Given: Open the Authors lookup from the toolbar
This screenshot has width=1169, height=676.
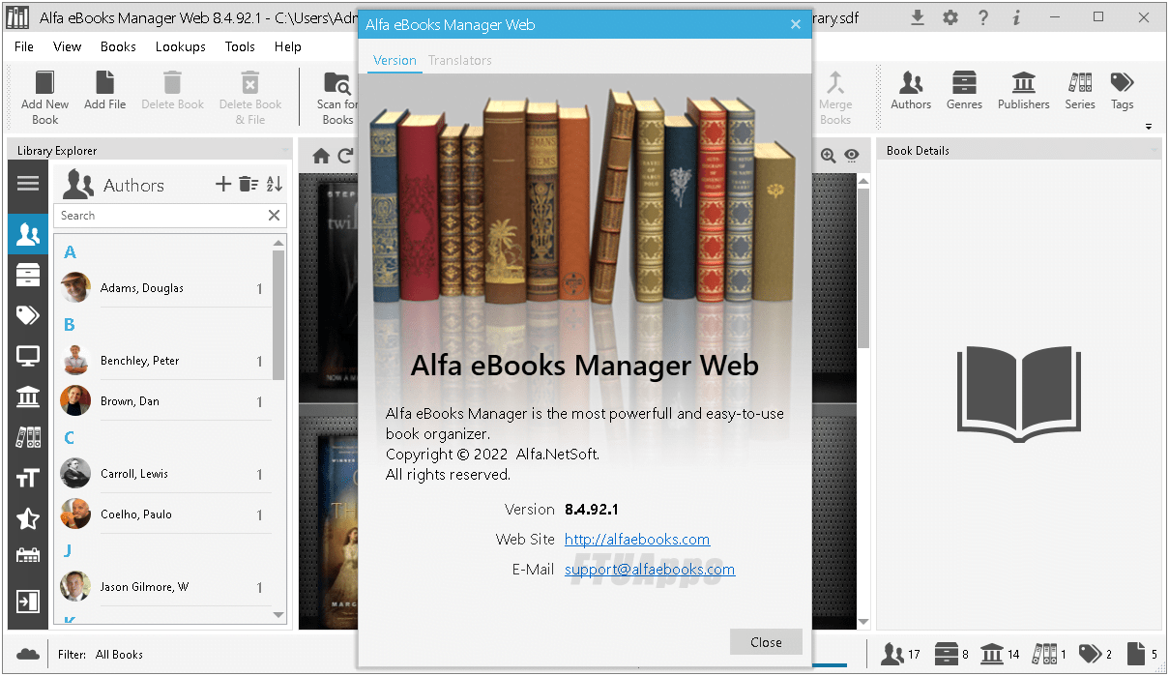Looking at the screenshot, I should tap(910, 83).
